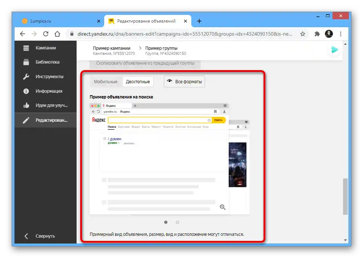
Task: Select Редактирование sidebar item
Action: coord(46,120)
